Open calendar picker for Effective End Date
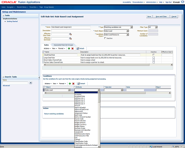185x148 pixels. 71,38
